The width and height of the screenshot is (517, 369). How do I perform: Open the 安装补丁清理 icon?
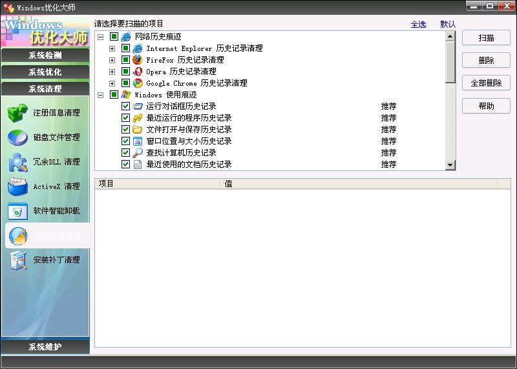coord(17,260)
